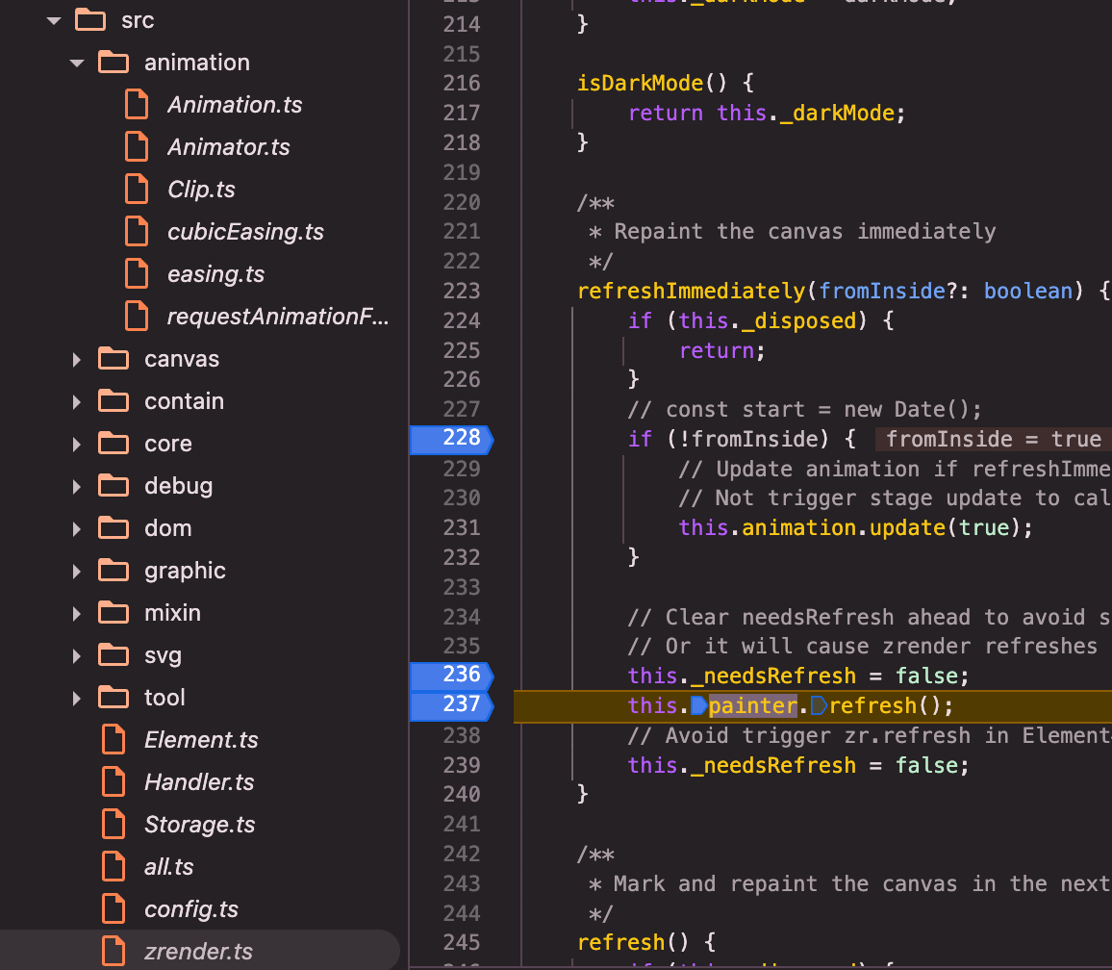Screen dimensions: 1112x970
Task: Collapse the src folder
Action: pos(54,20)
